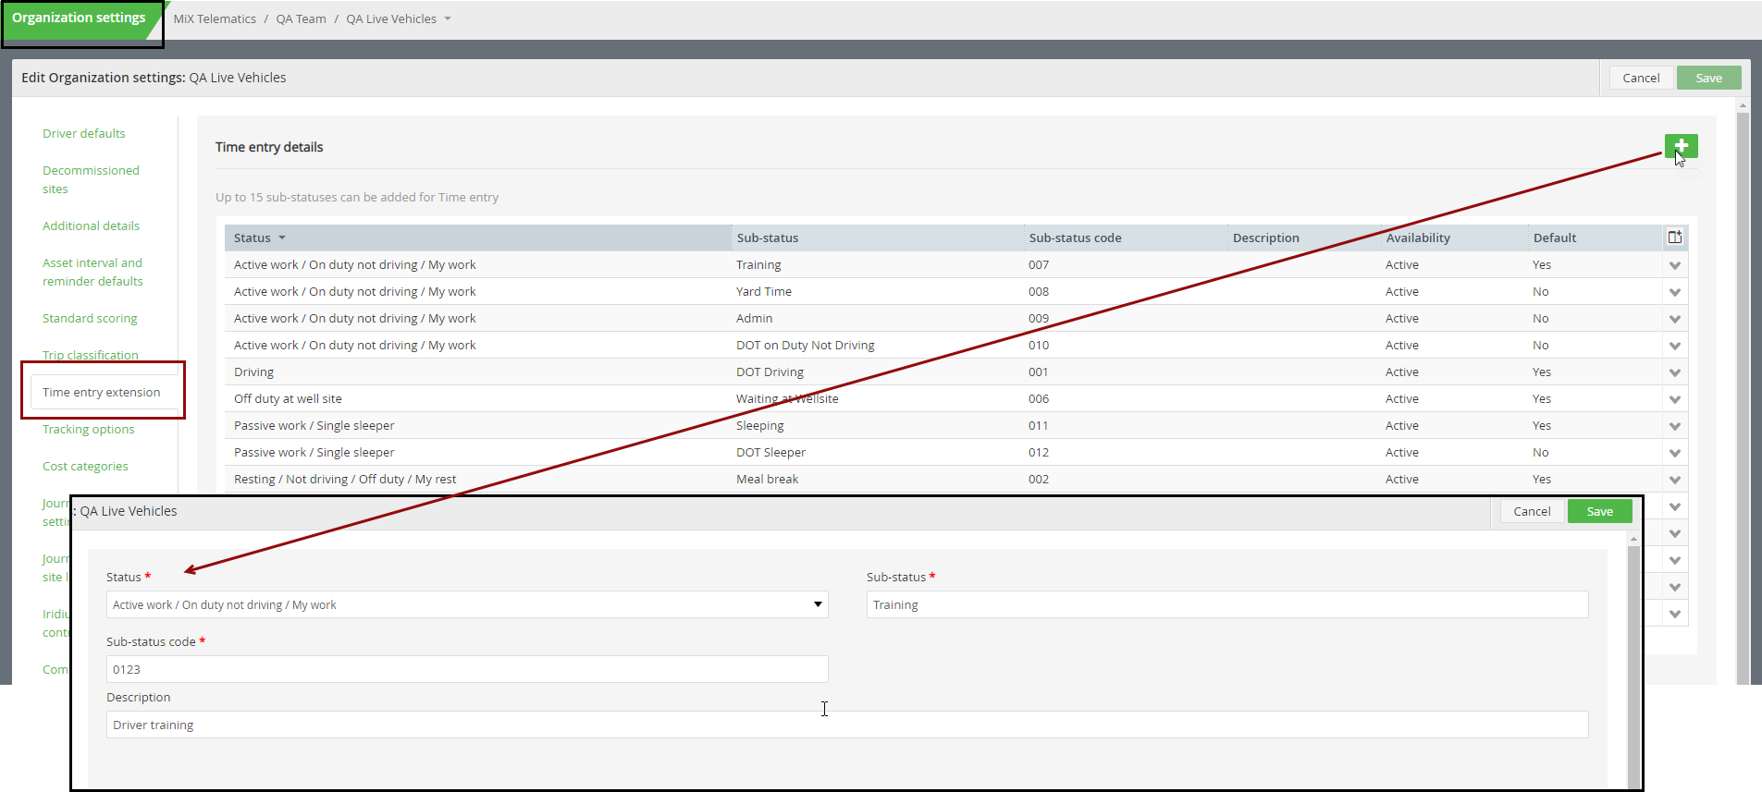Screen dimensions: 1762x792
Task: Select the 'Yard Time' sub-status cell
Action: pos(764,291)
